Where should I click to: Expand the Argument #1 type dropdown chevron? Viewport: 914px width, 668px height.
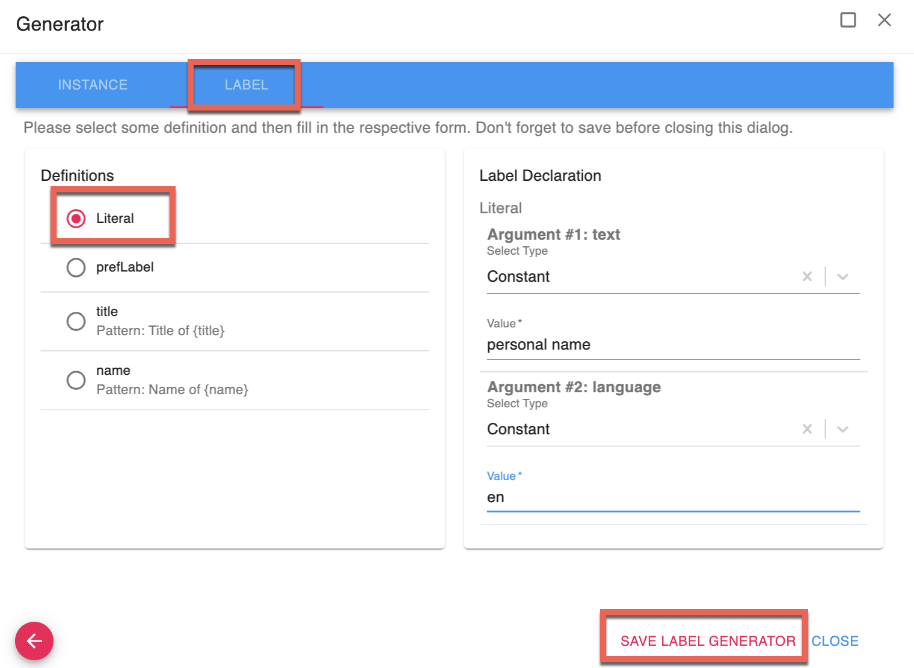[842, 276]
